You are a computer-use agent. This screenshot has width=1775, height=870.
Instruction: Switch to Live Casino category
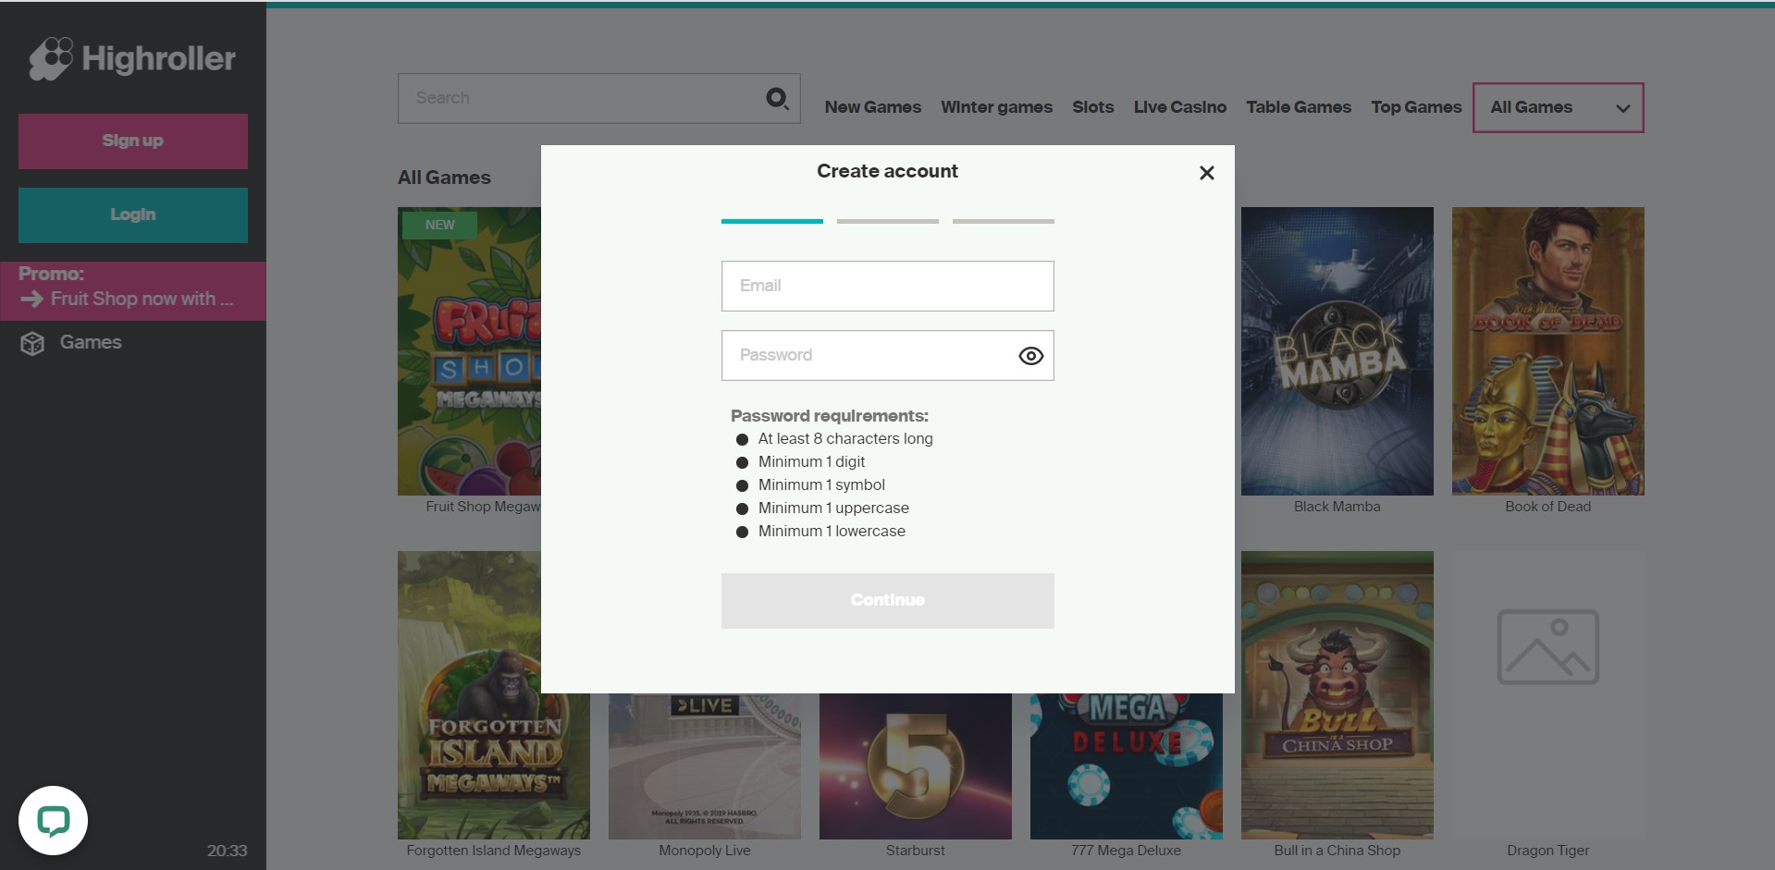coord(1179,107)
